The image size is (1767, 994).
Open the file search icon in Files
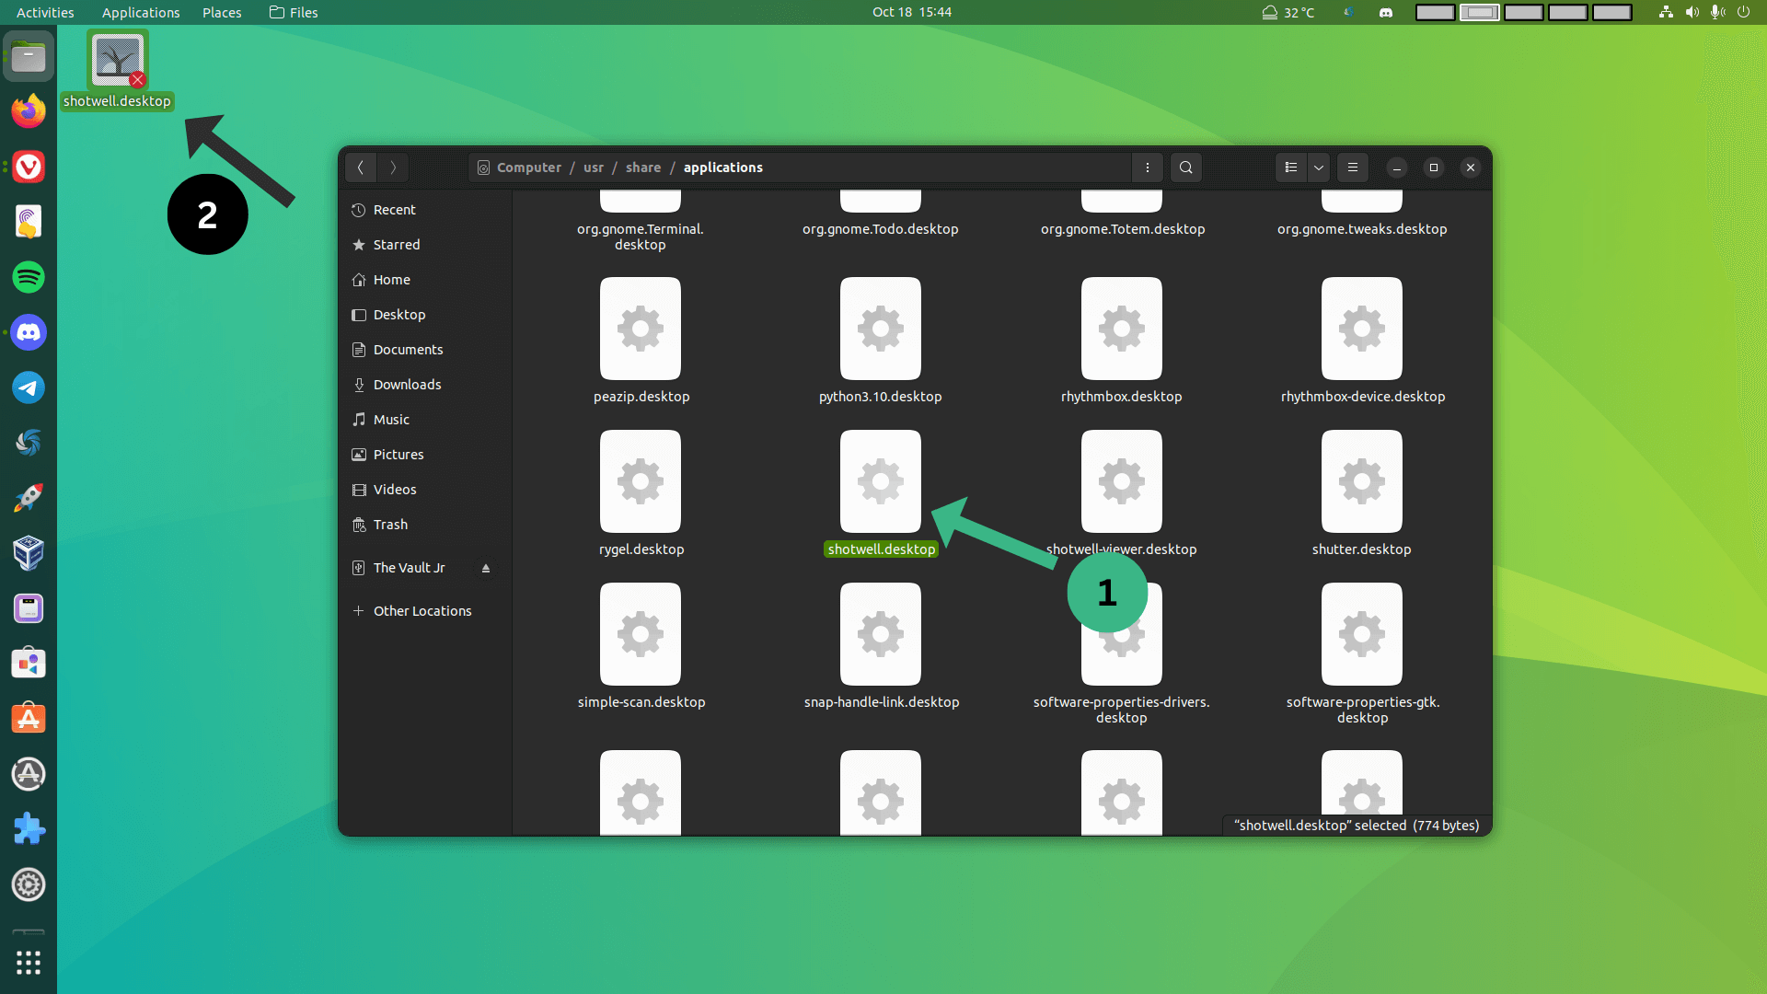click(1185, 168)
